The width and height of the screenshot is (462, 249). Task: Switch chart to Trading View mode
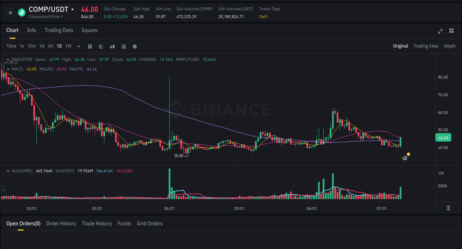[x=426, y=46]
